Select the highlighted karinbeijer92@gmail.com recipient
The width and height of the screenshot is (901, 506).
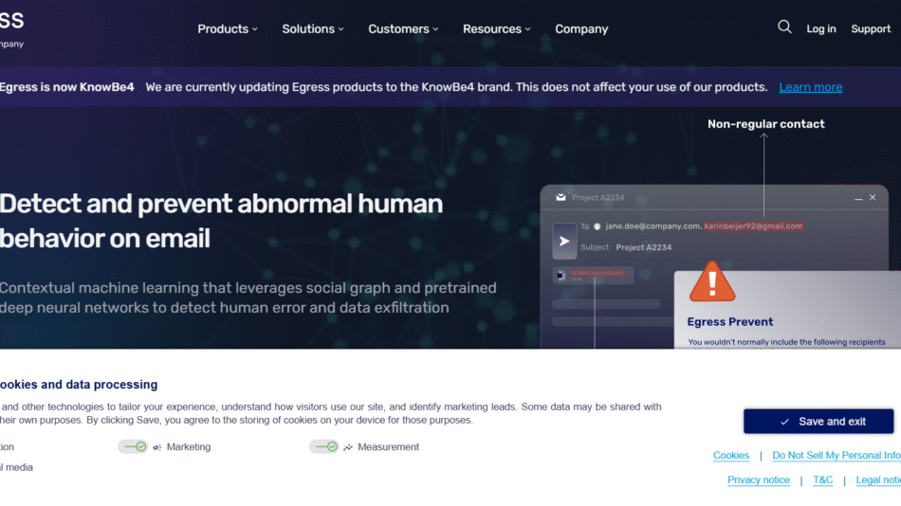[x=753, y=226]
